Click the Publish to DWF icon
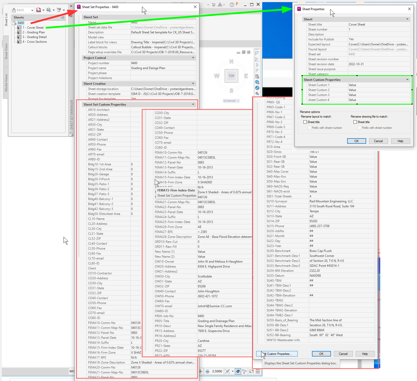Viewport: 417px width, 381px height. coord(39,10)
